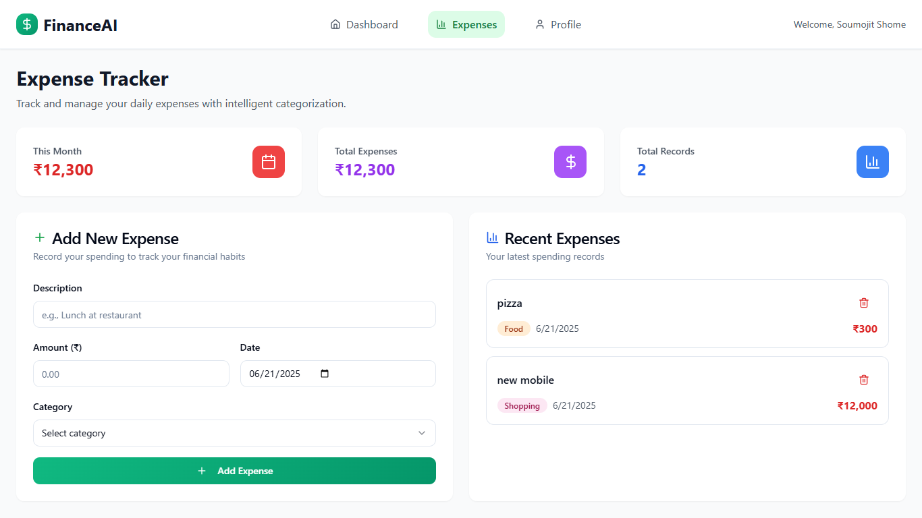922x518 pixels.
Task: Expand the category list using the chevron arrow
Action: 422,433
